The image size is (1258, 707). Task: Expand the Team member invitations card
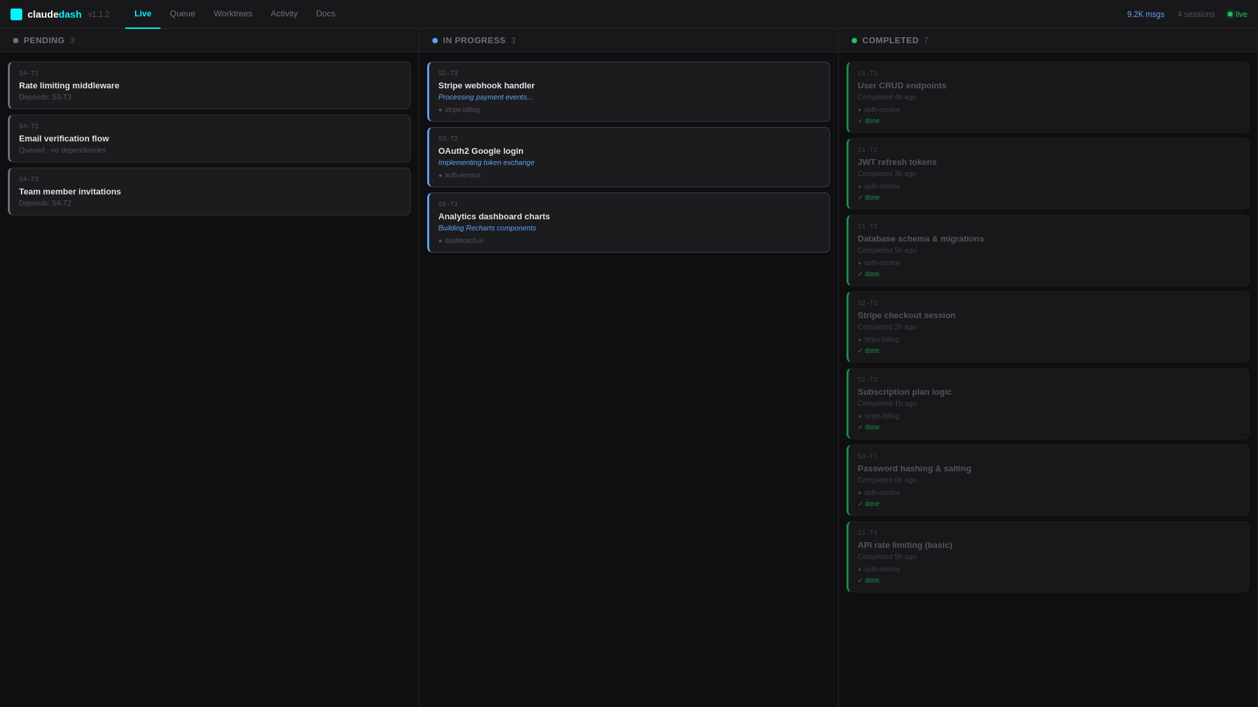tap(208, 191)
